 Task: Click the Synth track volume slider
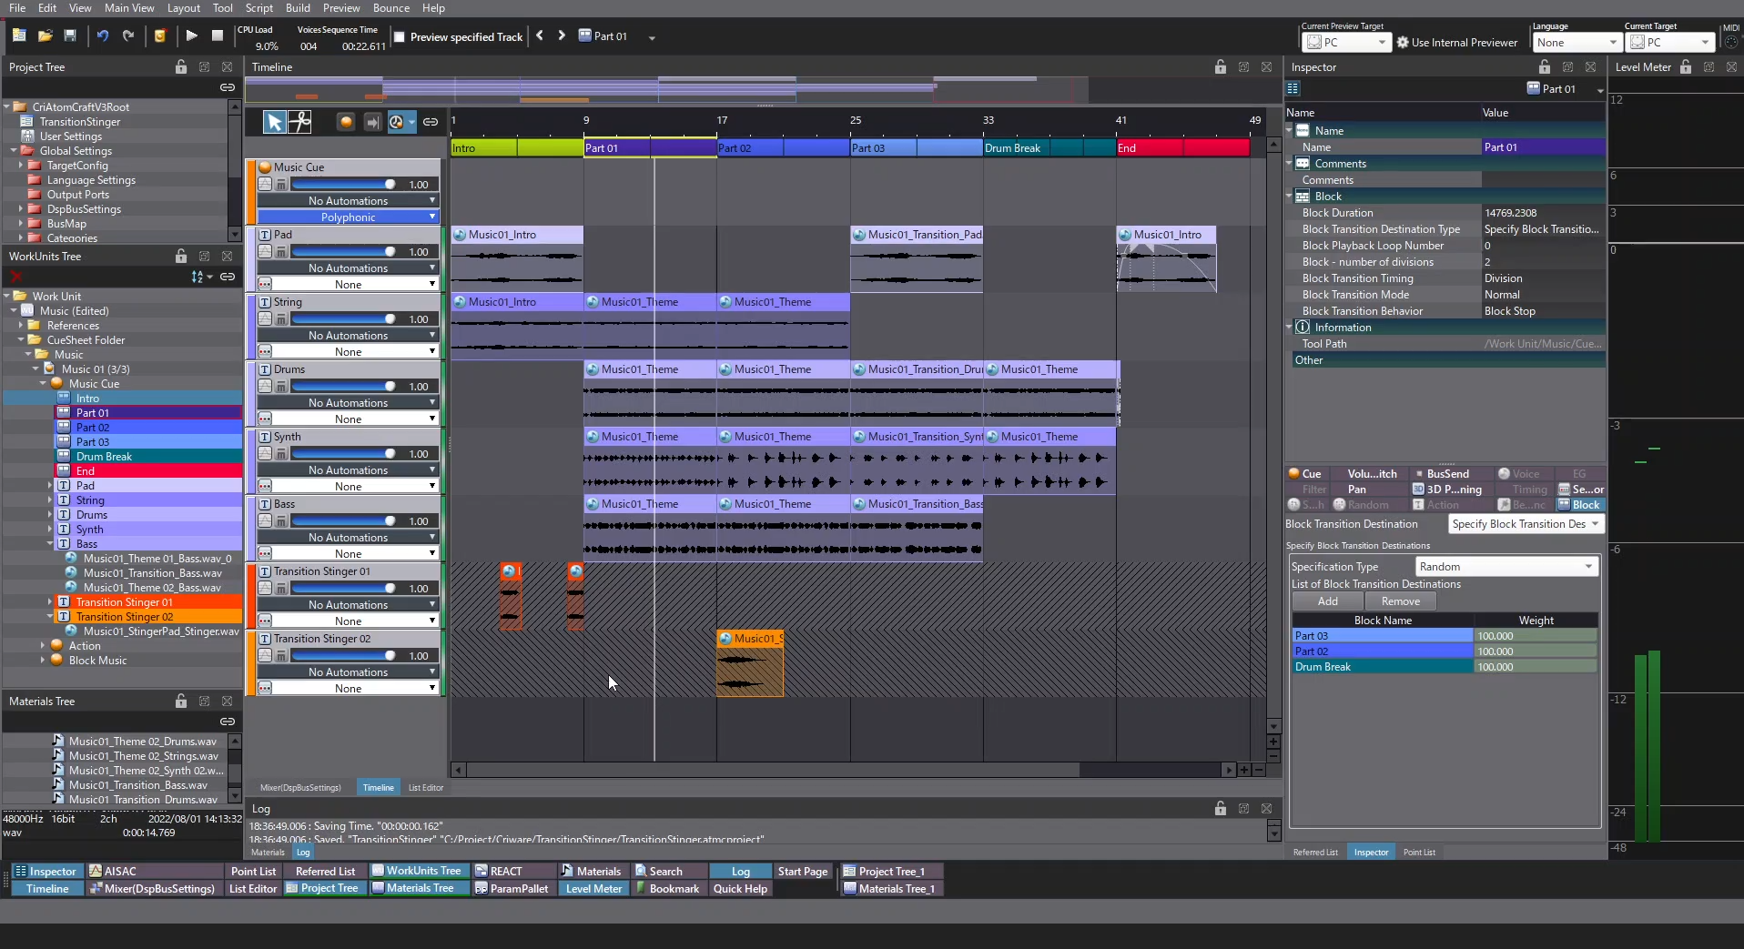343,454
